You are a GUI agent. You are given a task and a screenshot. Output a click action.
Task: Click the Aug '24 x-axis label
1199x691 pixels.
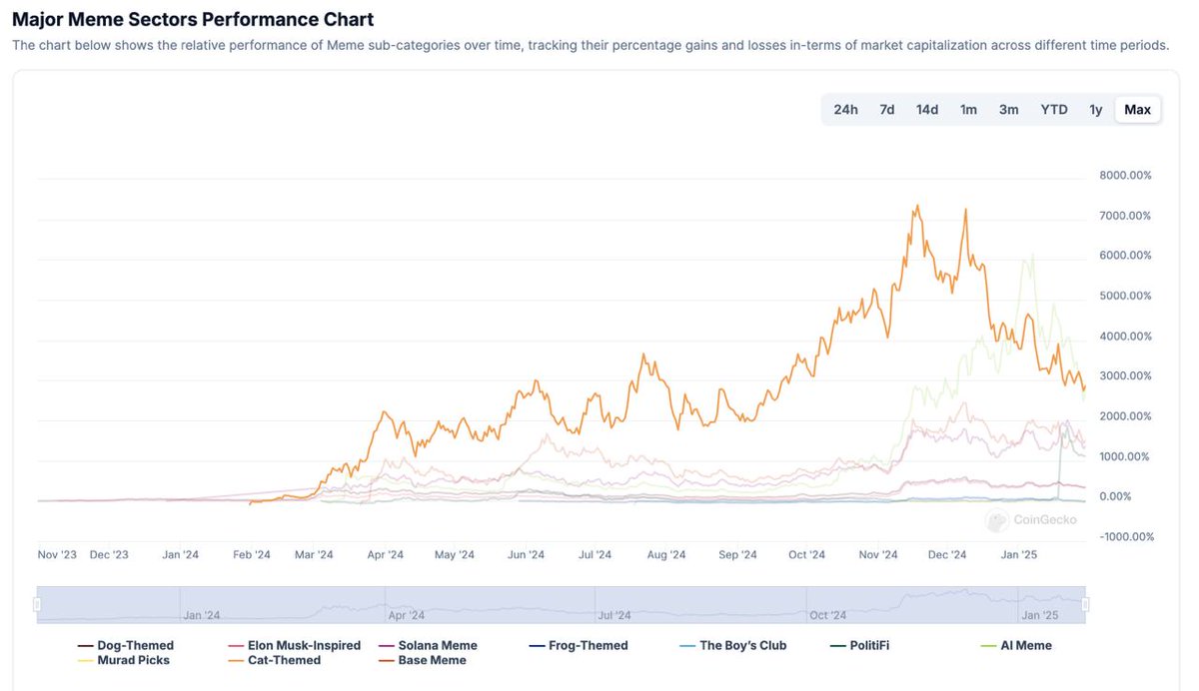pyautogui.click(x=666, y=554)
